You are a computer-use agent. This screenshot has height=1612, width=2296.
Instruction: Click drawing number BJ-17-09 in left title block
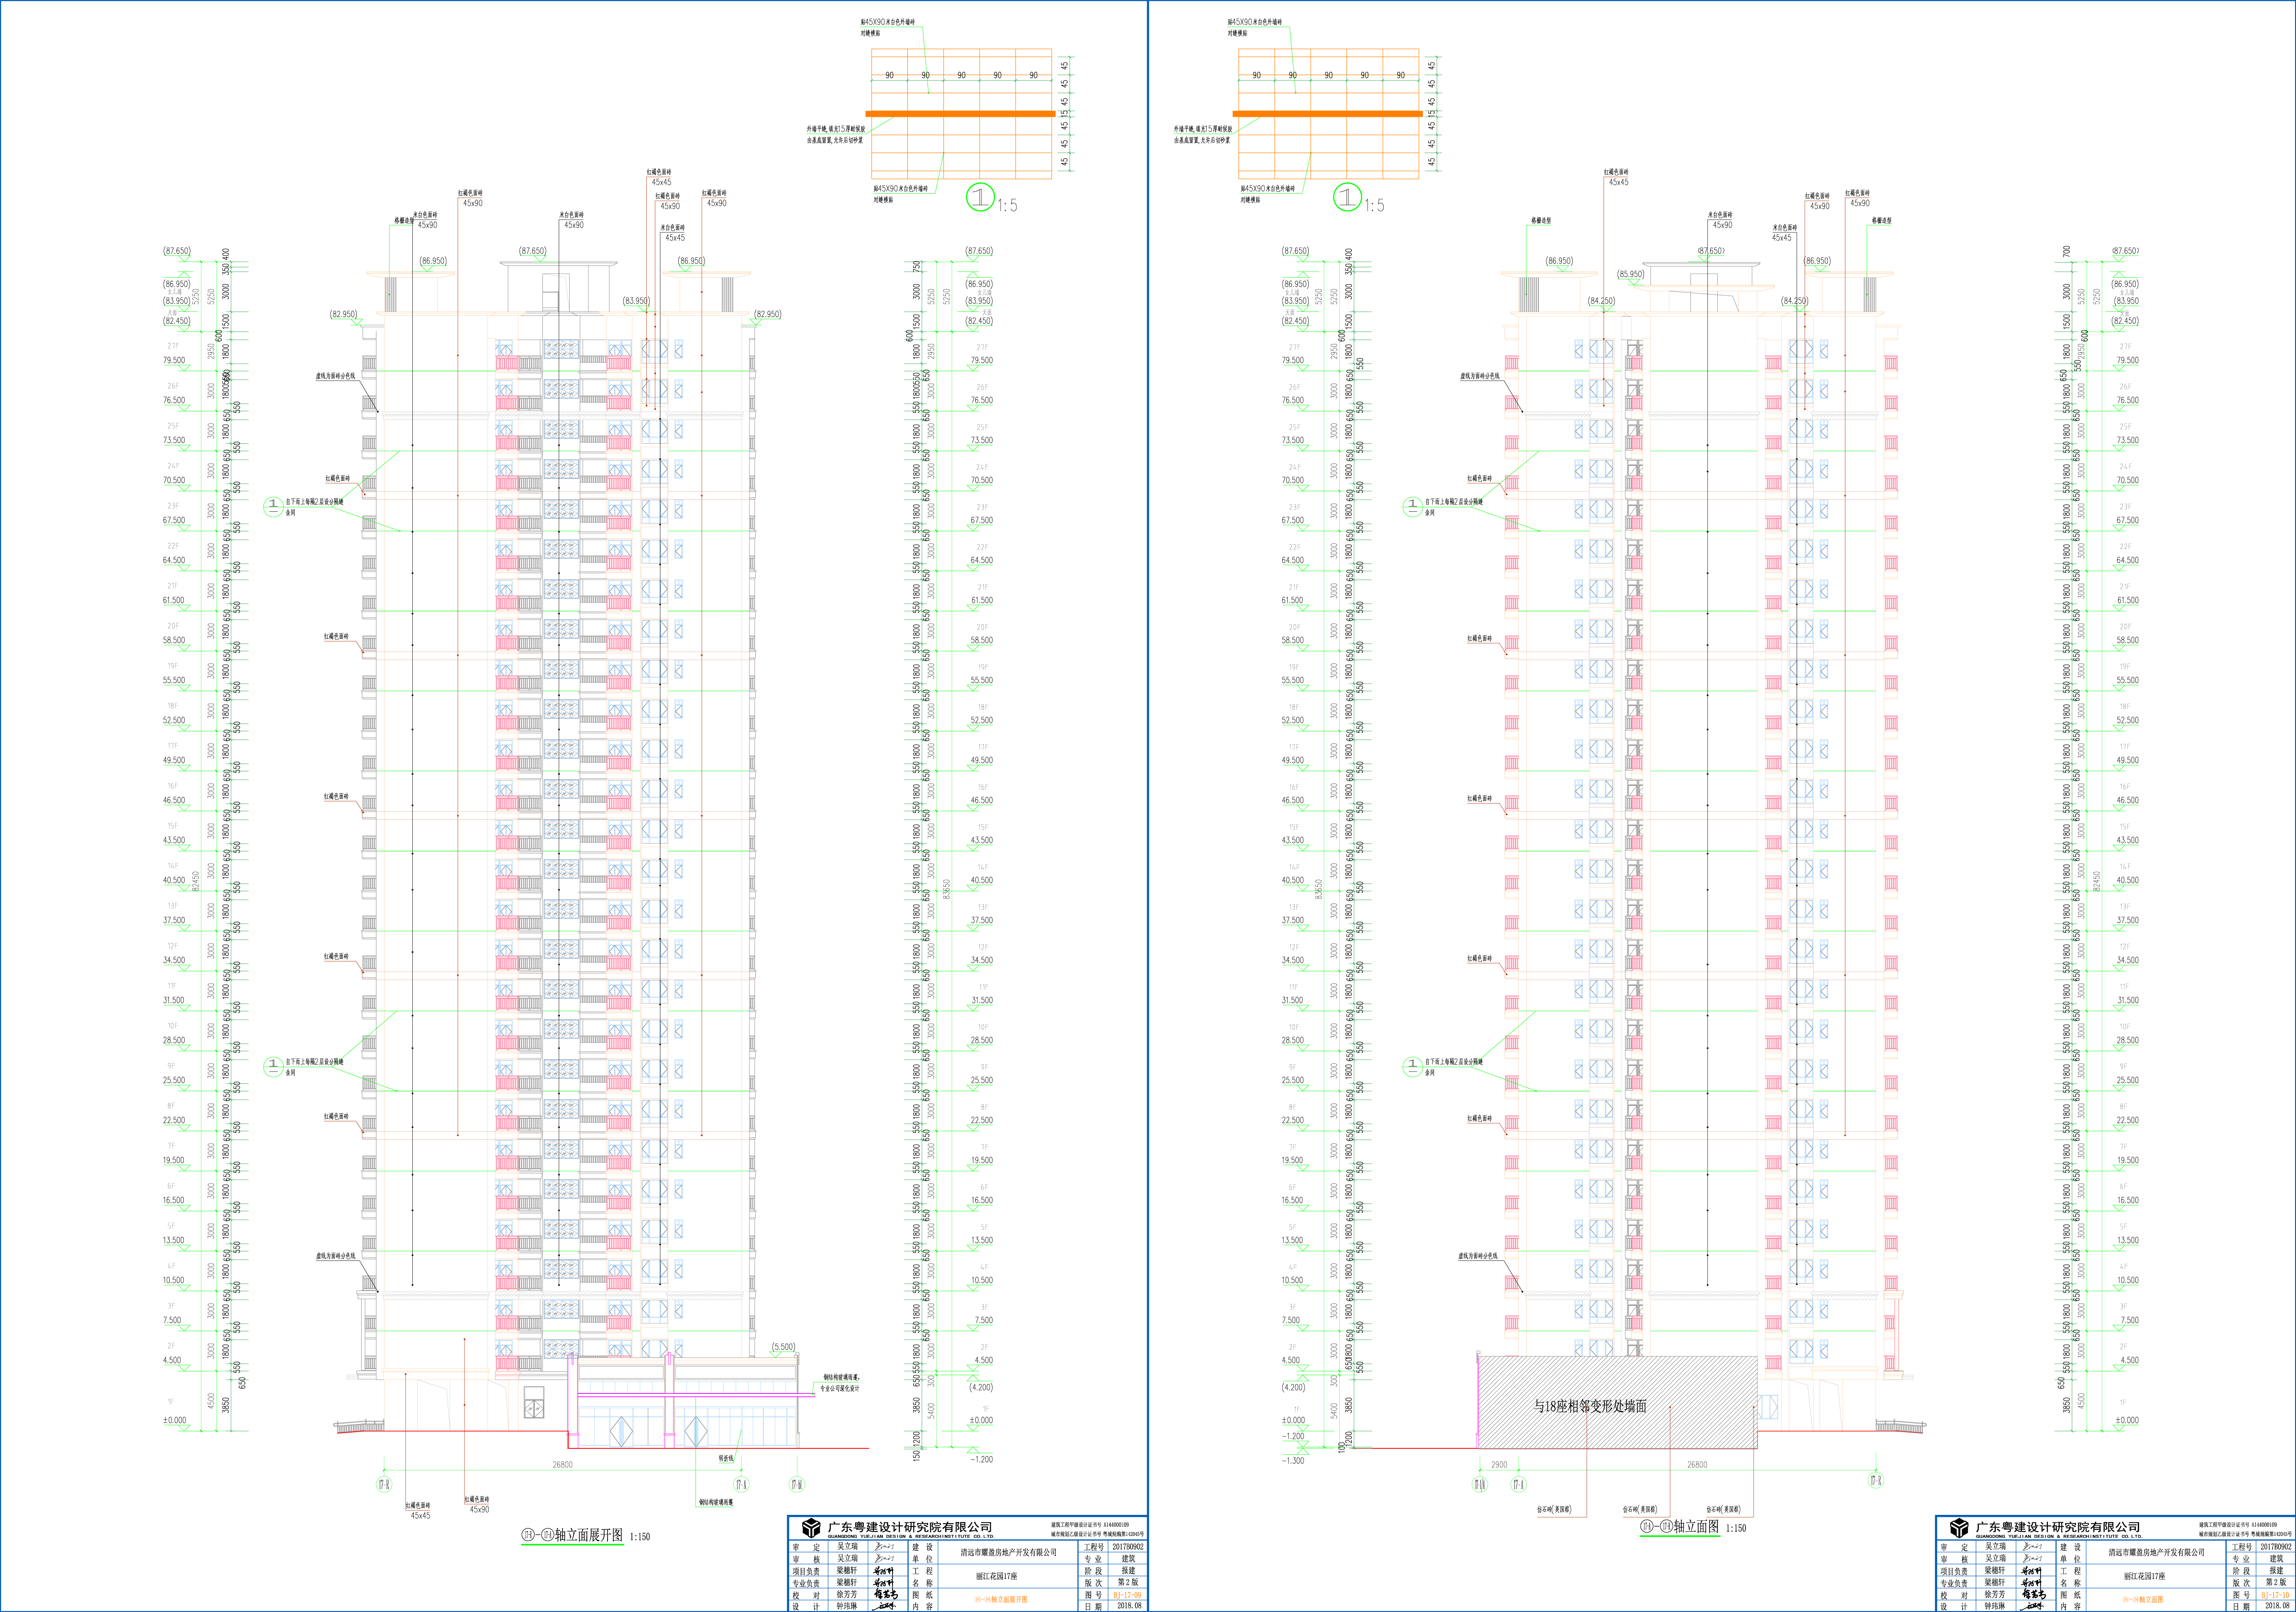pyautogui.click(x=1128, y=1595)
